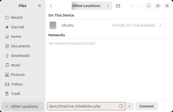The width and height of the screenshot is (173, 112).
Task: Click the Documents page icon
Action: pos(7,46)
